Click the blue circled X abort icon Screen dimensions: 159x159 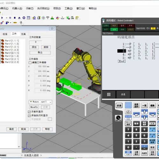pos(24,18)
